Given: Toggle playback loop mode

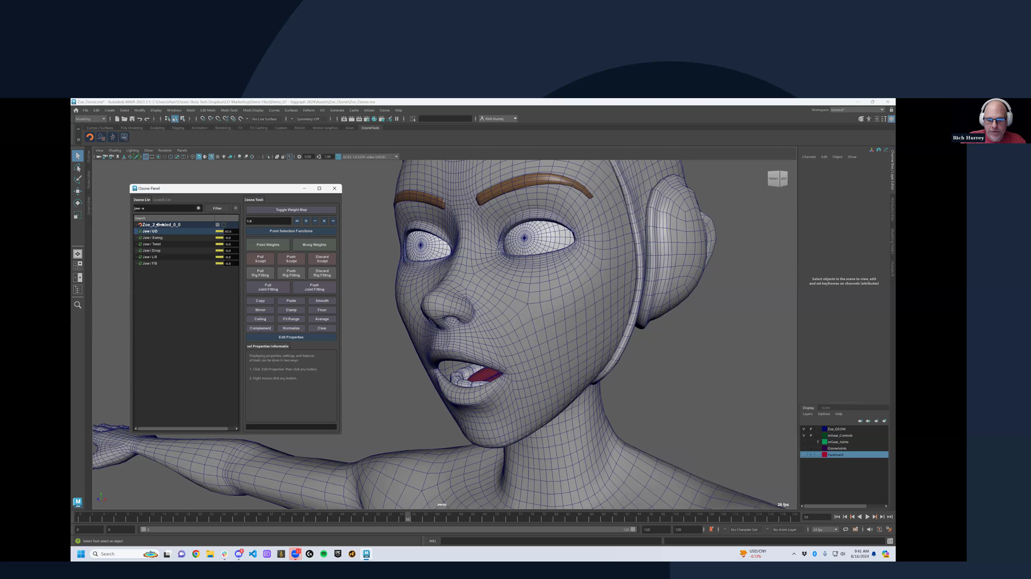Looking at the screenshot, I should tap(846, 530).
